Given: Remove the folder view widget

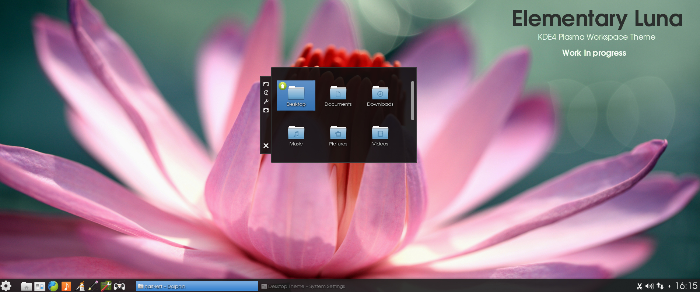Looking at the screenshot, I should coord(266,145).
